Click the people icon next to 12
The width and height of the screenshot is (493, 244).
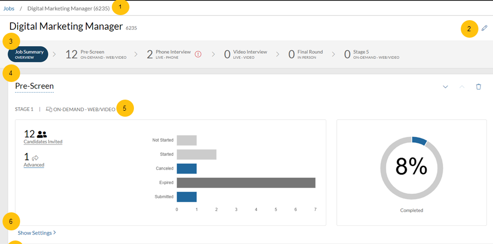pos(42,134)
